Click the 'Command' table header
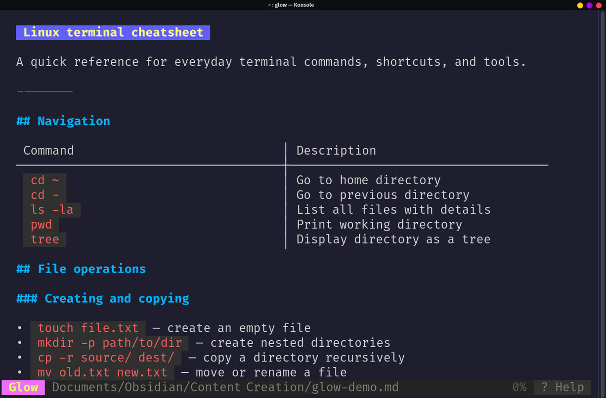Screen dimensions: 606x398 click(48, 151)
